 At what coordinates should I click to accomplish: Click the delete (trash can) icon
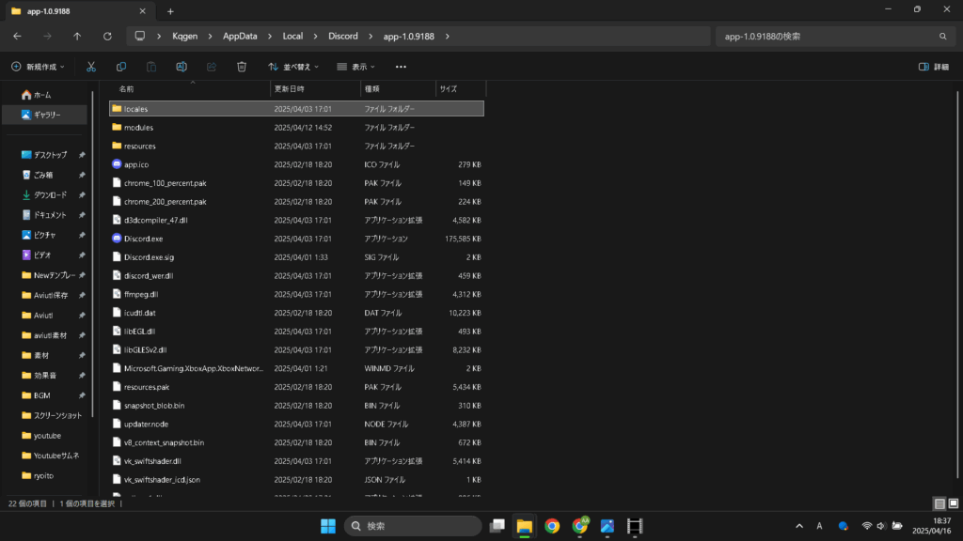coord(242,67)
